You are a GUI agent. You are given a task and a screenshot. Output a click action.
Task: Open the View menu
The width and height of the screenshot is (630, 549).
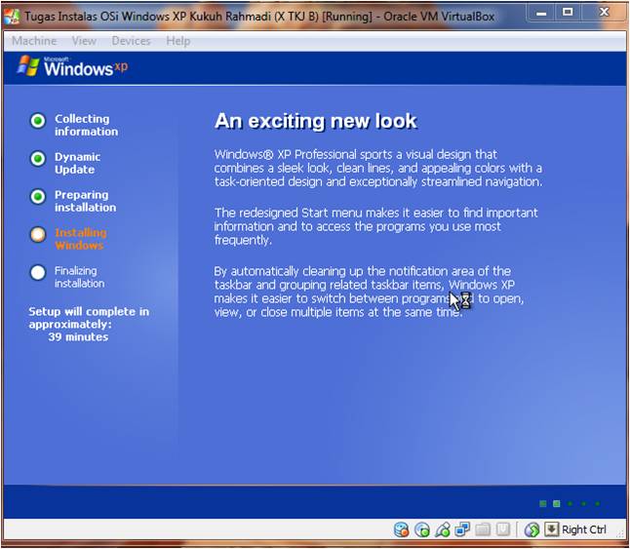click(84, 41)
